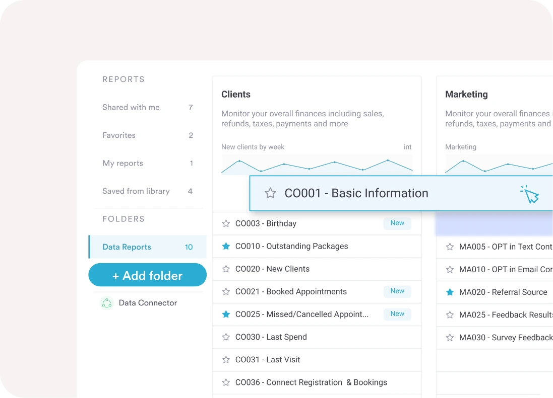Click the Add folder button
The image size is (553, 398).
click(147, 275)
